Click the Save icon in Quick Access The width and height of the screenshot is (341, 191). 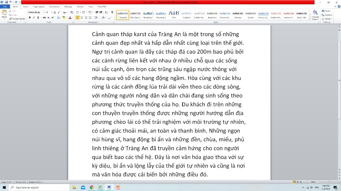[x=6, y=2]
